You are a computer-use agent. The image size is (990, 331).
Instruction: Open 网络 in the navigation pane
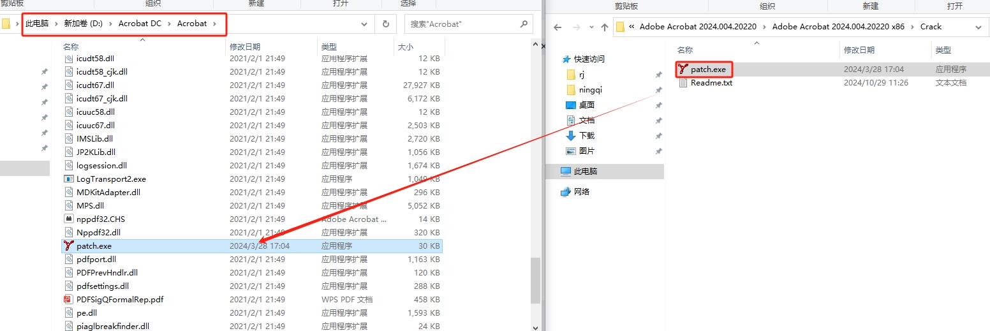(x=581, y=191)
